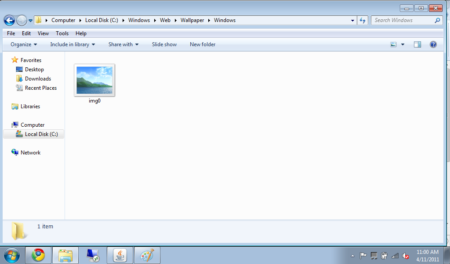Open the View menu

43,33
